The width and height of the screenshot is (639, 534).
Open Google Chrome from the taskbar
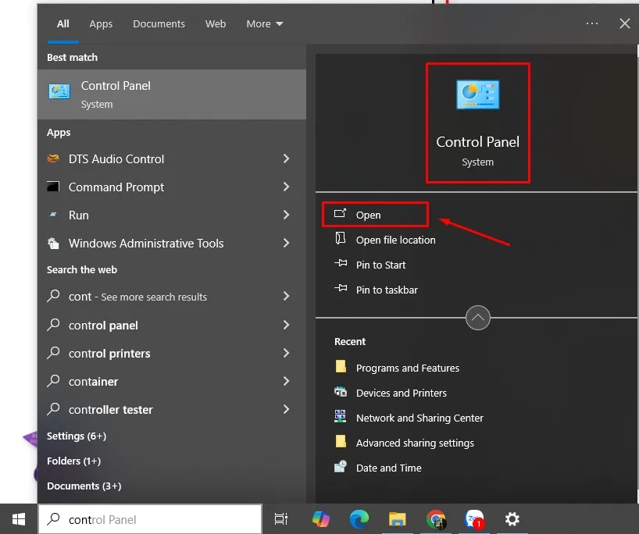[x=436, y=519]
